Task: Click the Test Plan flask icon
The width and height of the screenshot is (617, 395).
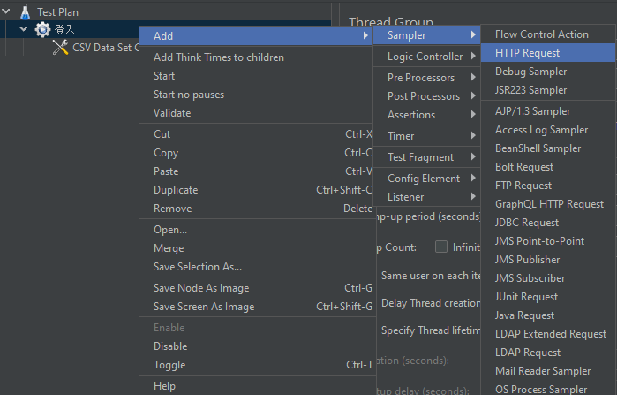Action: (x=26, y=12)
